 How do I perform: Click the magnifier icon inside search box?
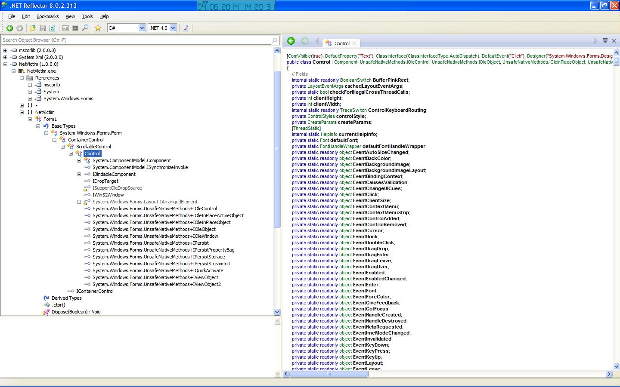coord(274,40)
